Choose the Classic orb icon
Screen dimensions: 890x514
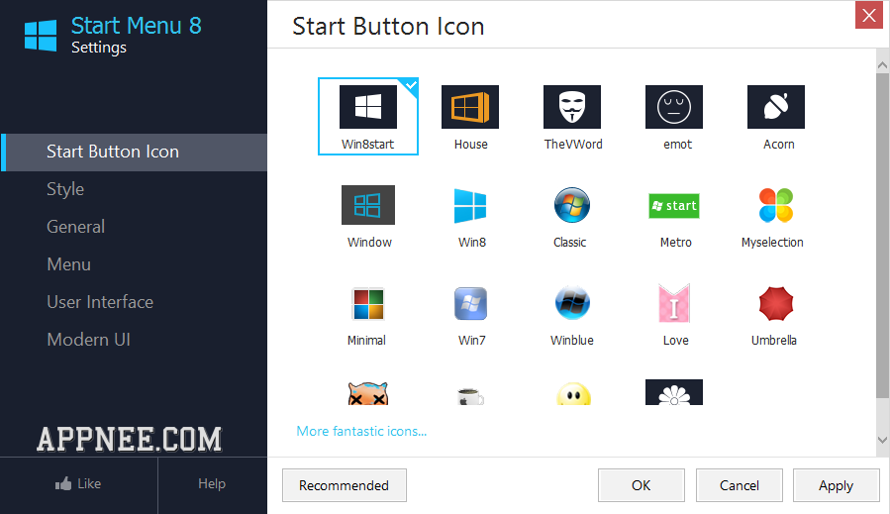tap(571, 205)
